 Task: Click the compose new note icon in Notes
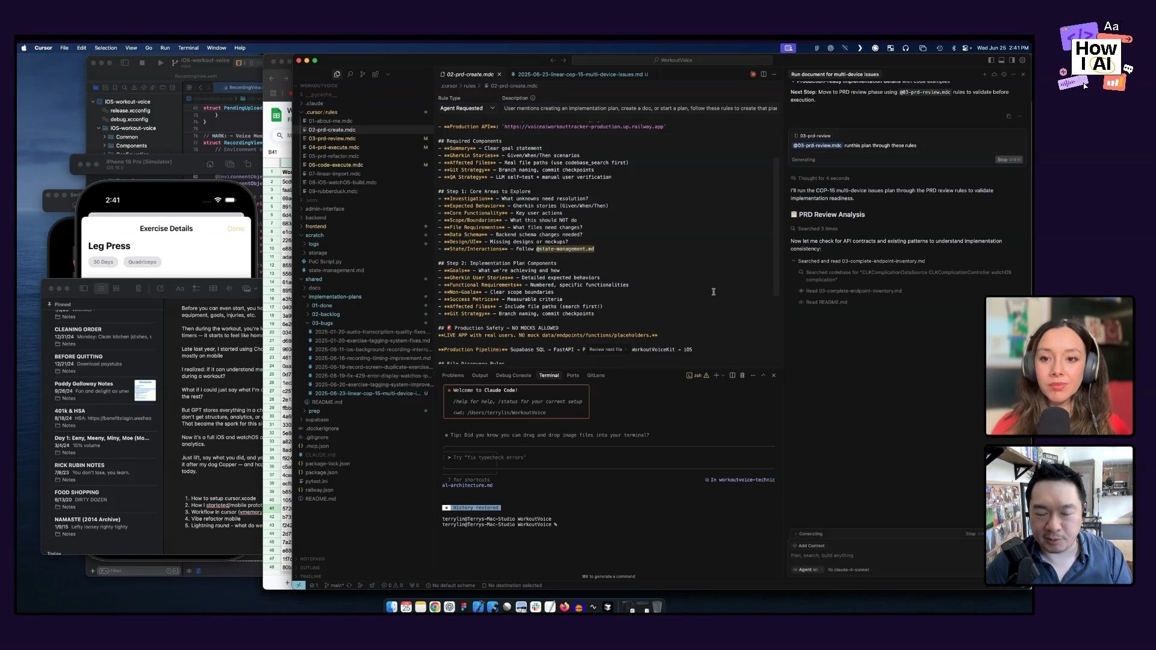[x=160, y=288]
